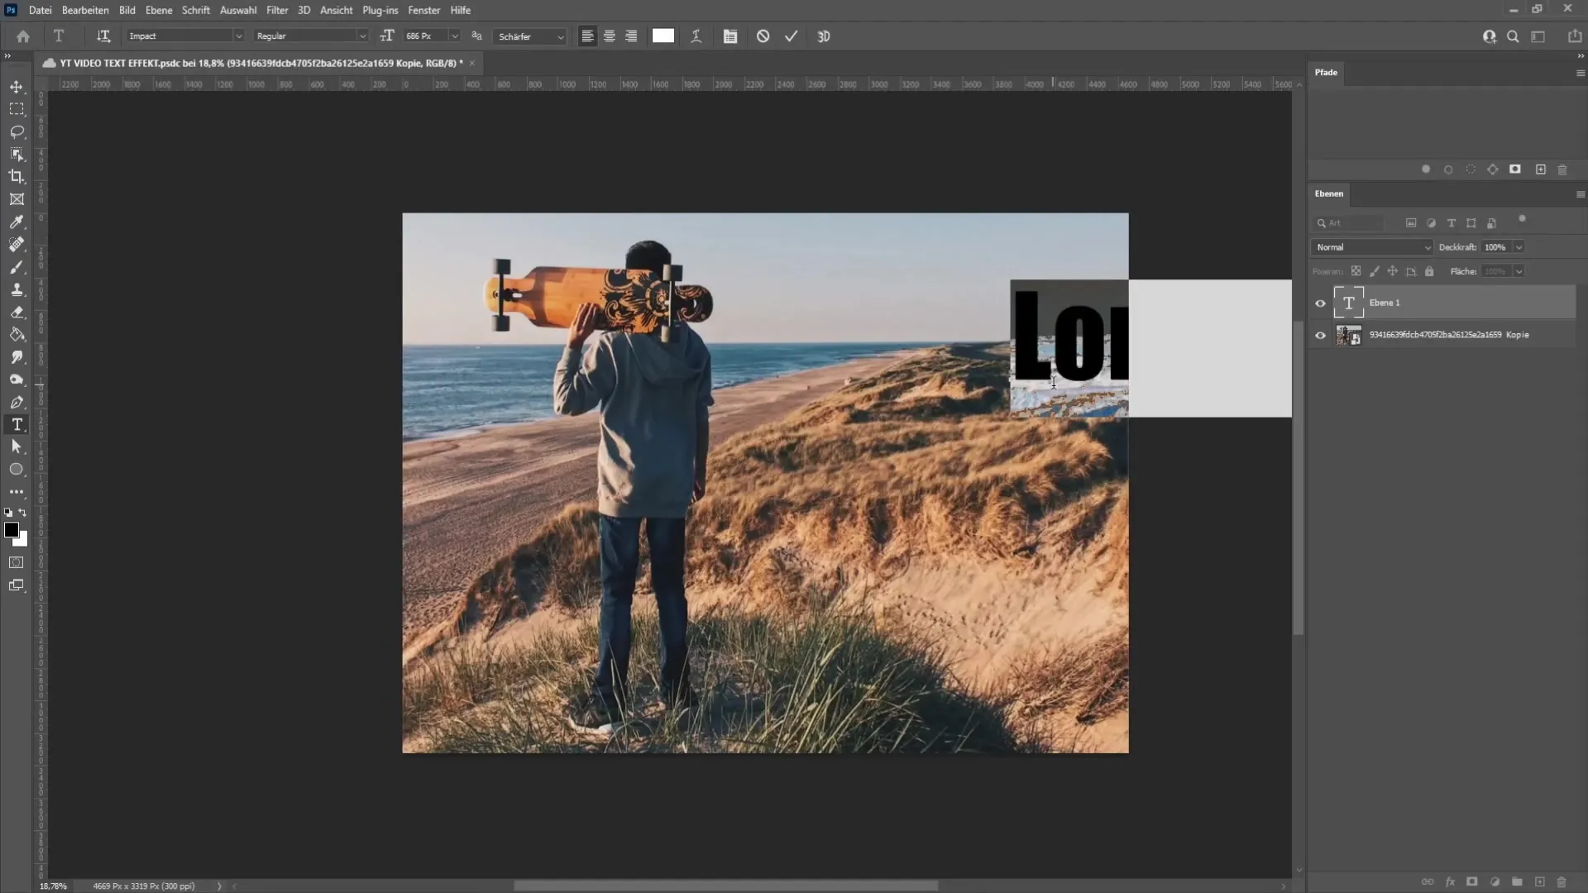The image size is (1588, 893).
Task: Swap foreground and background colors
Action: pyautogui.click(x=22, y=513)
